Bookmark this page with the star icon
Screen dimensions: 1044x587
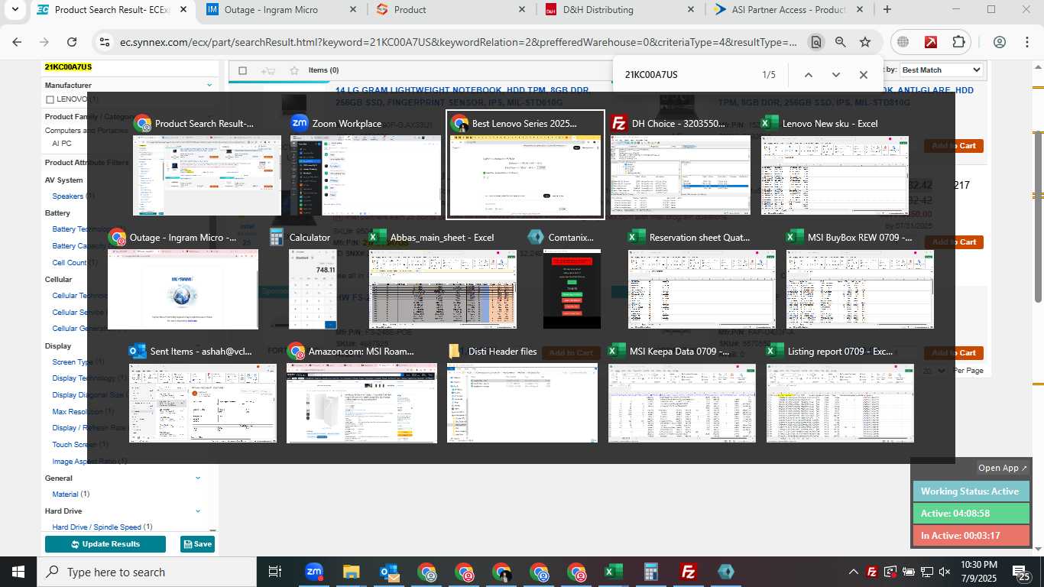coord(865,42)
